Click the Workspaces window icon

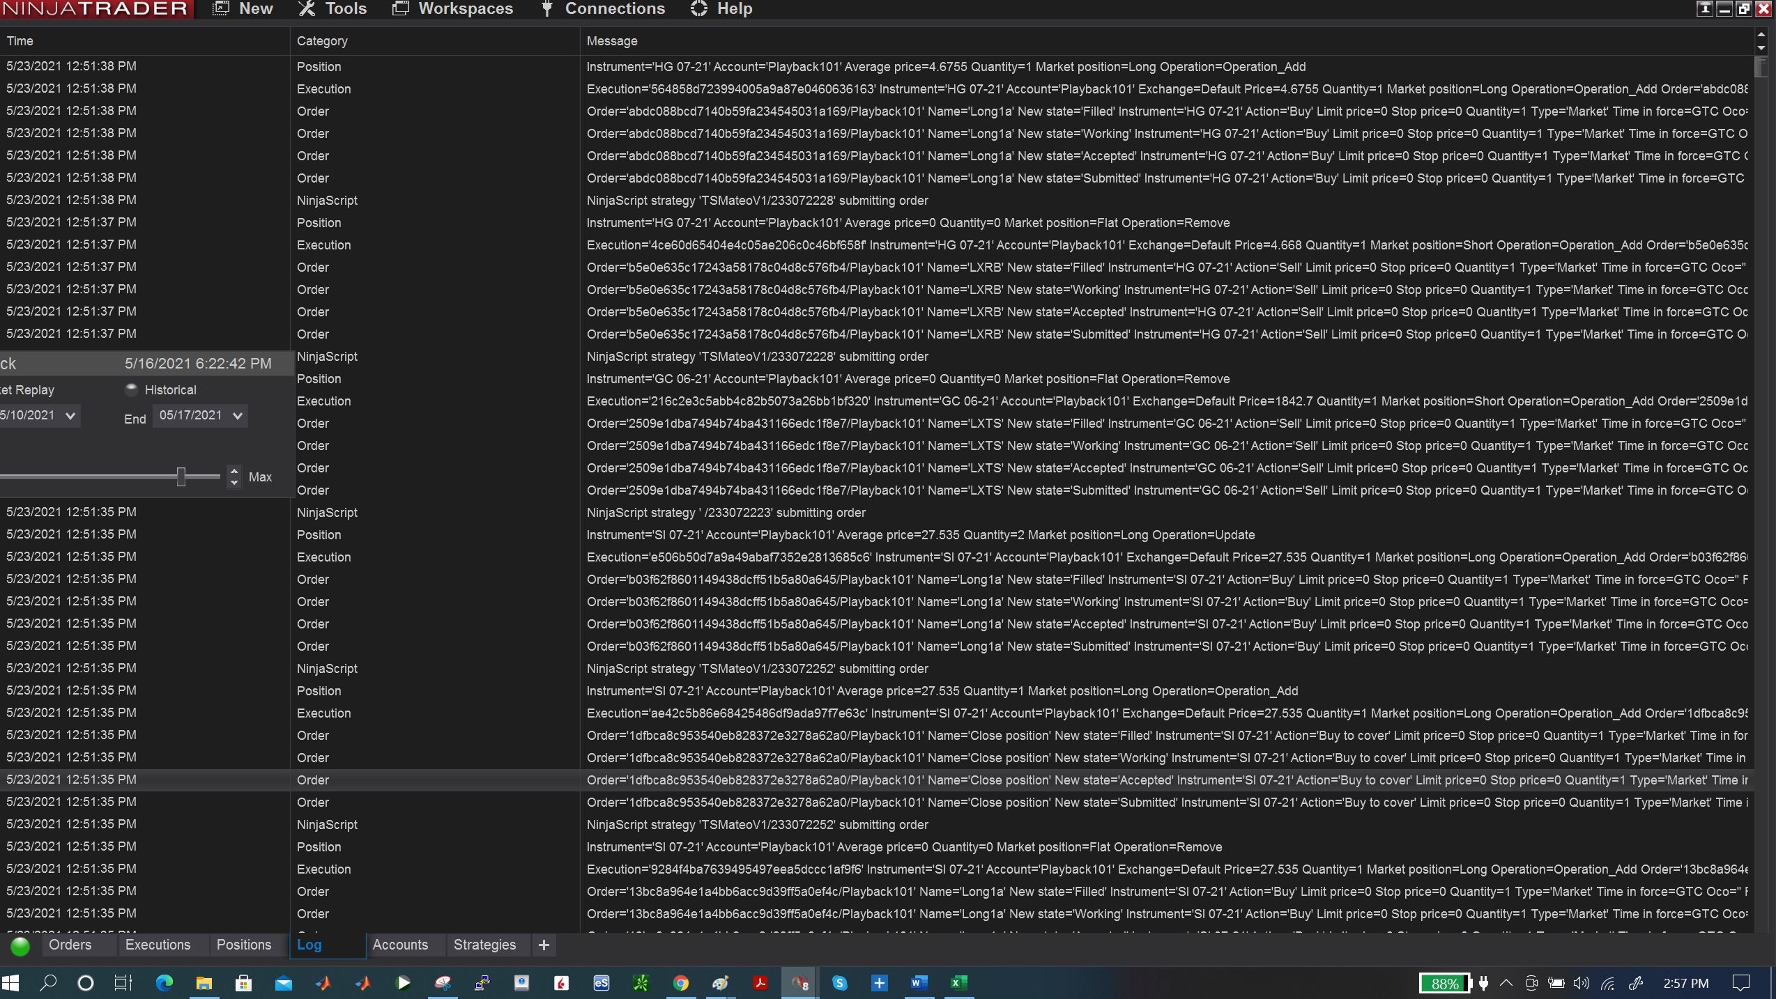pyautogui.click(x=401, y=9)
